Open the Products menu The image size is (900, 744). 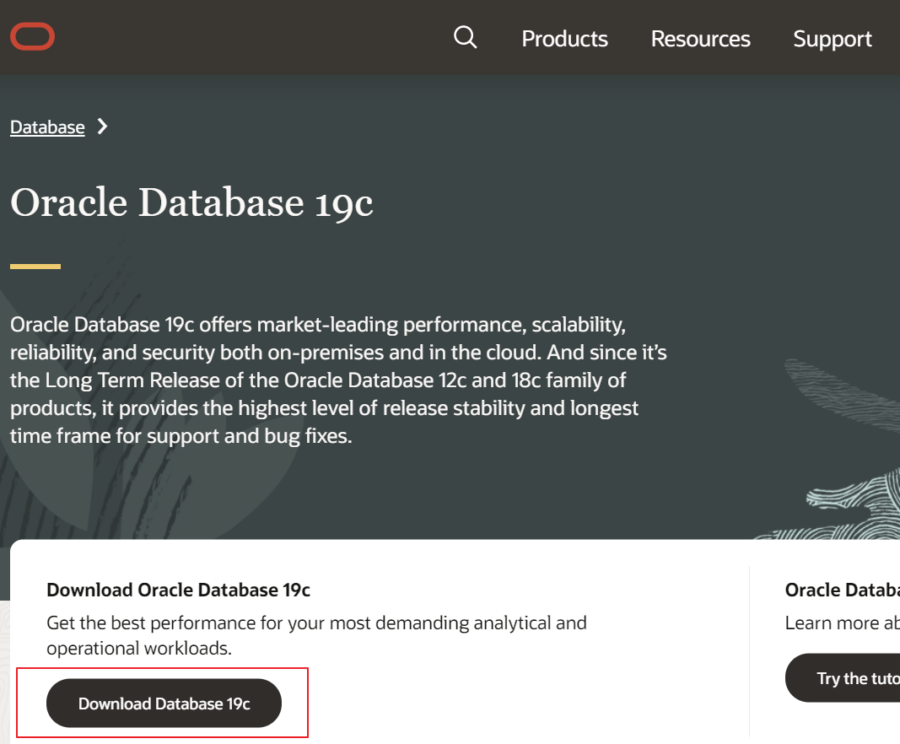tap(564, 39)
